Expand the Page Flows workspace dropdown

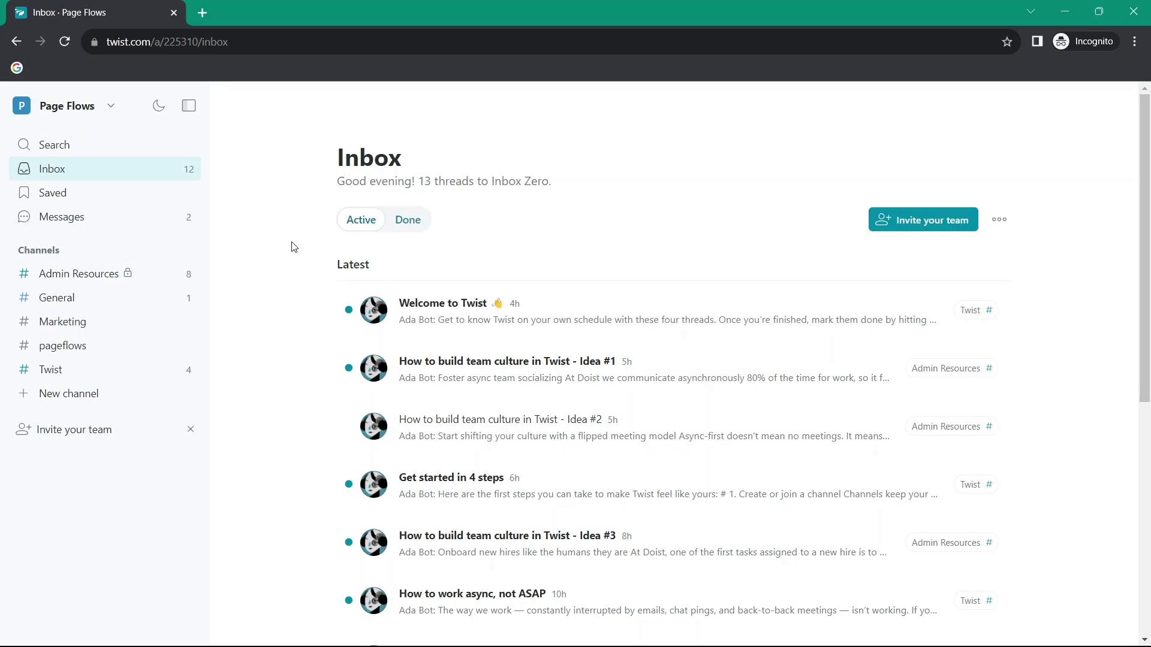pyautogui.click(x=111, y=105)
